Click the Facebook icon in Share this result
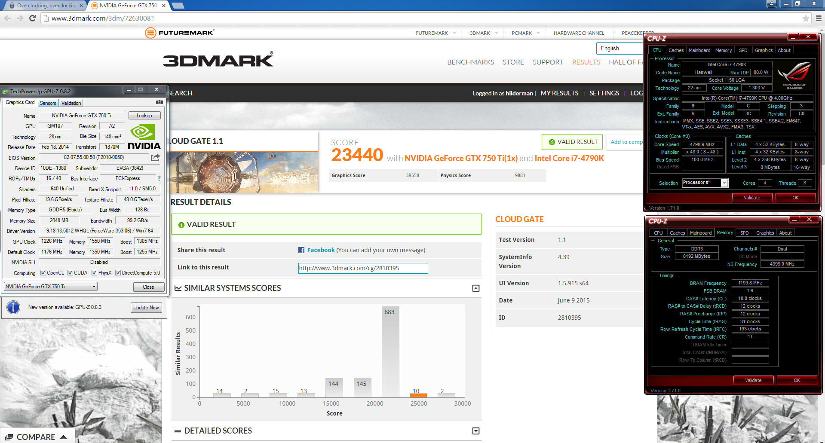The height and width of the screenshot is (443, 825). pyautogui.click(x=301, y=250)
